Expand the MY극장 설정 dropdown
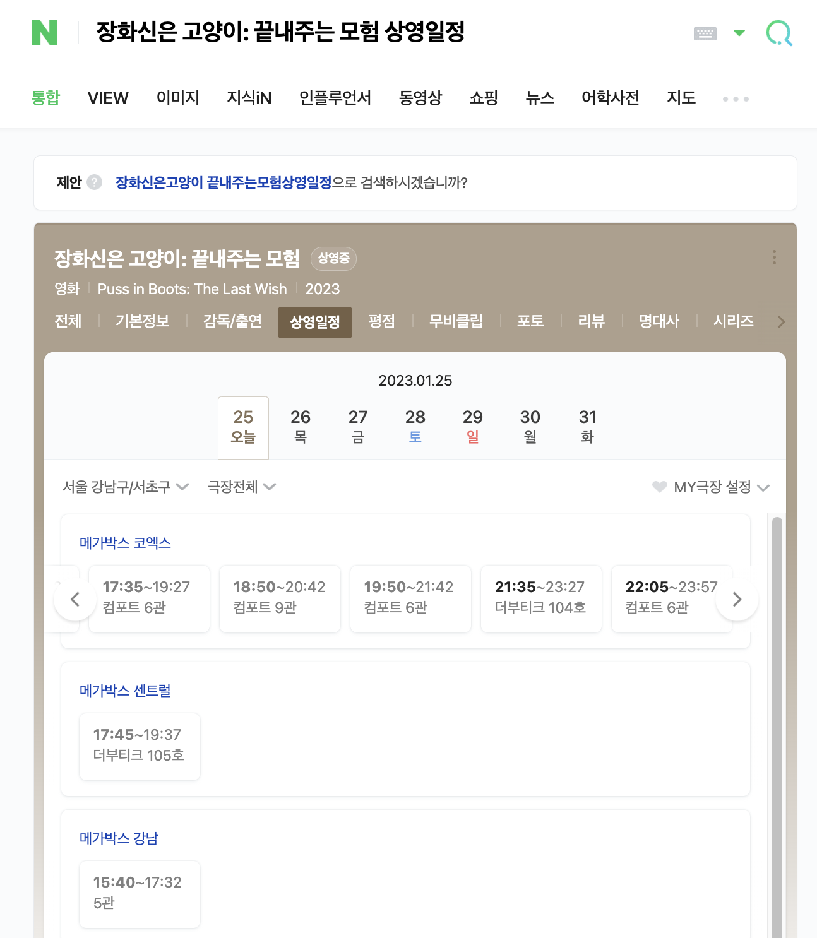 (x=722, y=487)
